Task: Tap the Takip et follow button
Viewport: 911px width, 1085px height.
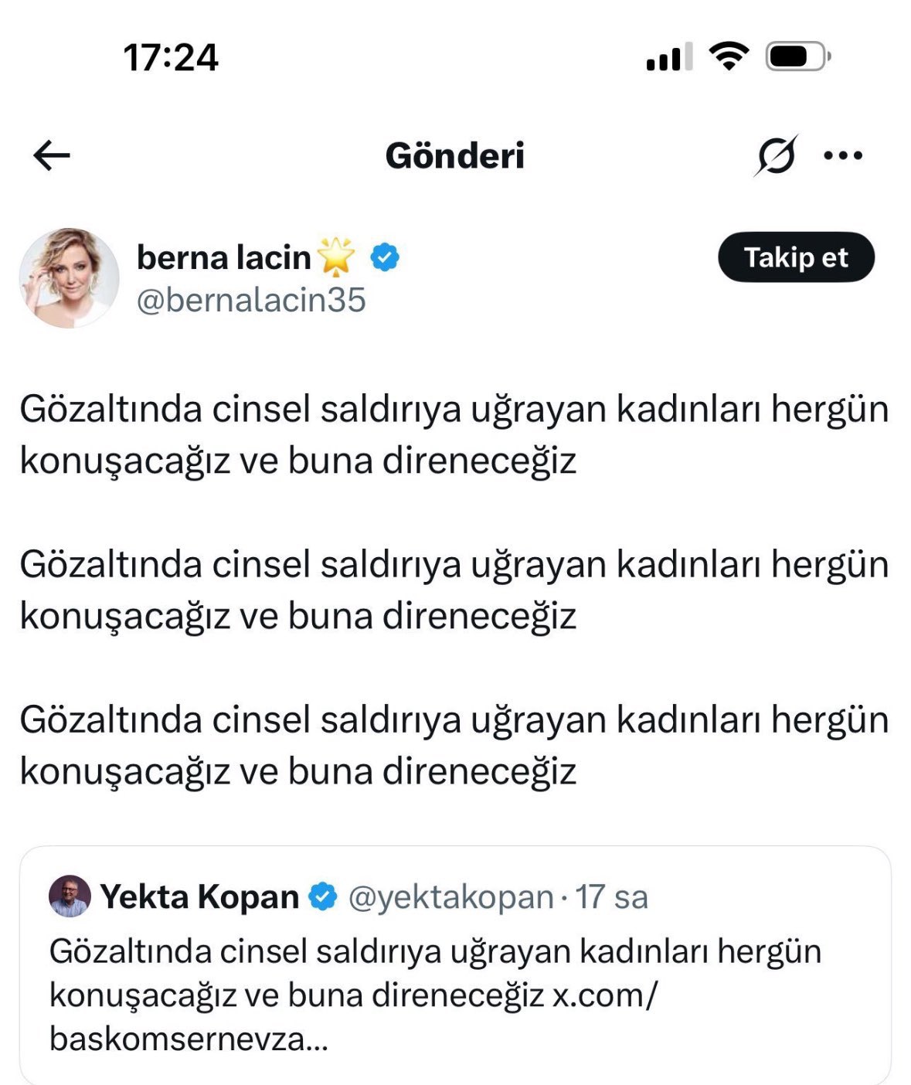Action: 796,257
